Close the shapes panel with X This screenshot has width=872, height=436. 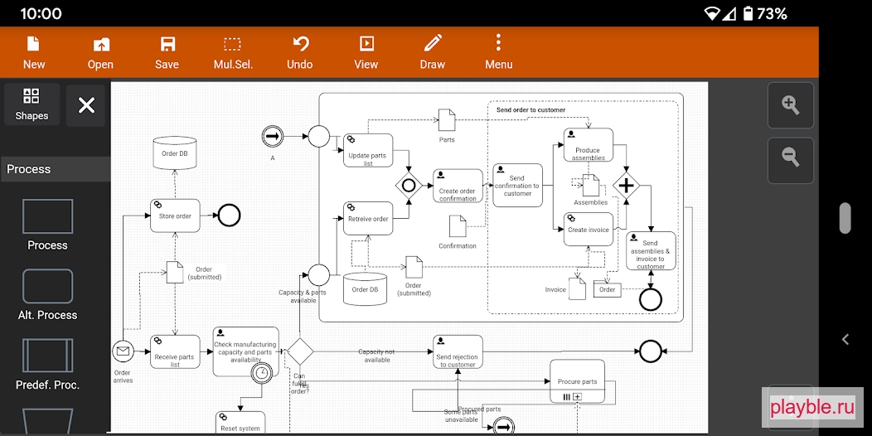click(x=86, y=105)
